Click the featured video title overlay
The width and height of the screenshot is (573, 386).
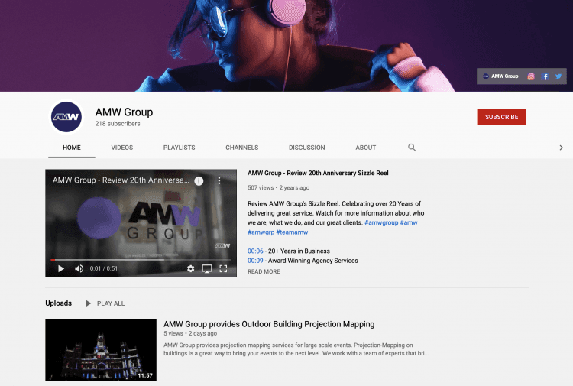[121, 180]
